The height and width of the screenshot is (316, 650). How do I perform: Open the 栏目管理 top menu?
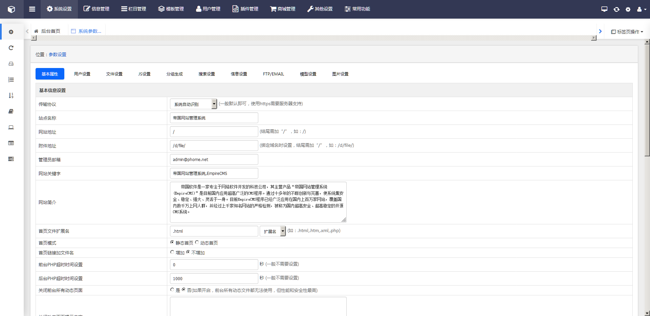coord(134,9)
